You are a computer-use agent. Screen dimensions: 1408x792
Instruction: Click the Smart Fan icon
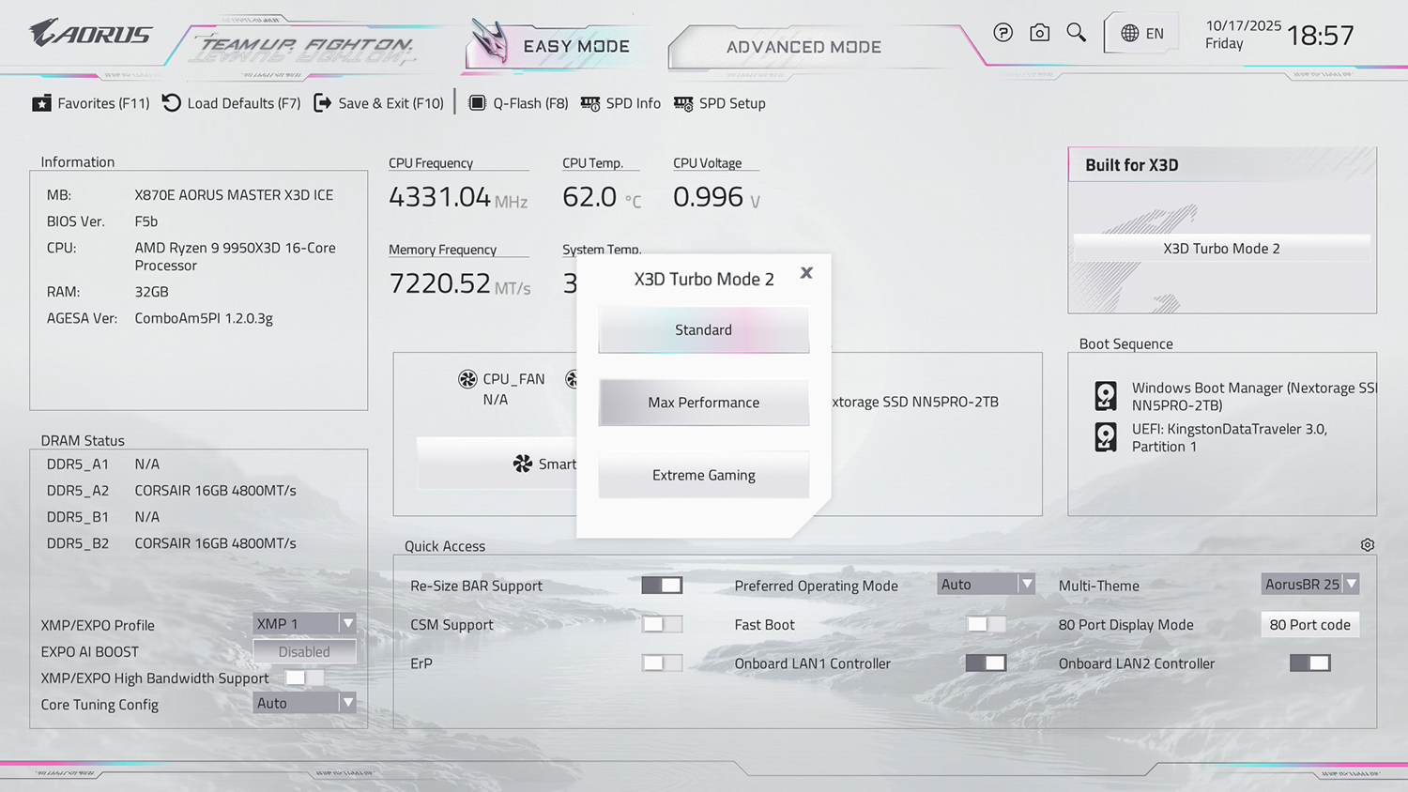point(522,464)
